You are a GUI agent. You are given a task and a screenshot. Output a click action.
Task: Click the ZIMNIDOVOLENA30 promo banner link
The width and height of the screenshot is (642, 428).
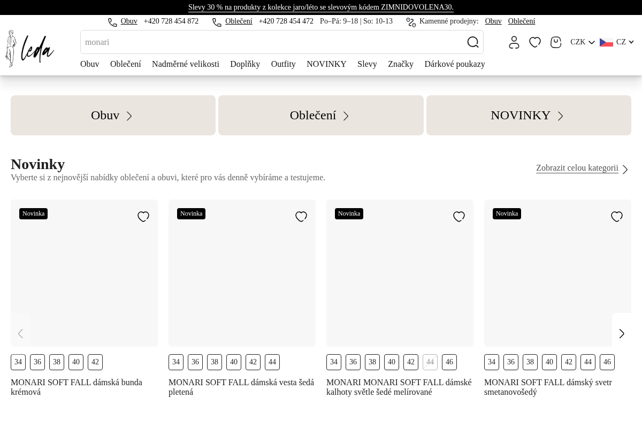click(x=321, y=7)
